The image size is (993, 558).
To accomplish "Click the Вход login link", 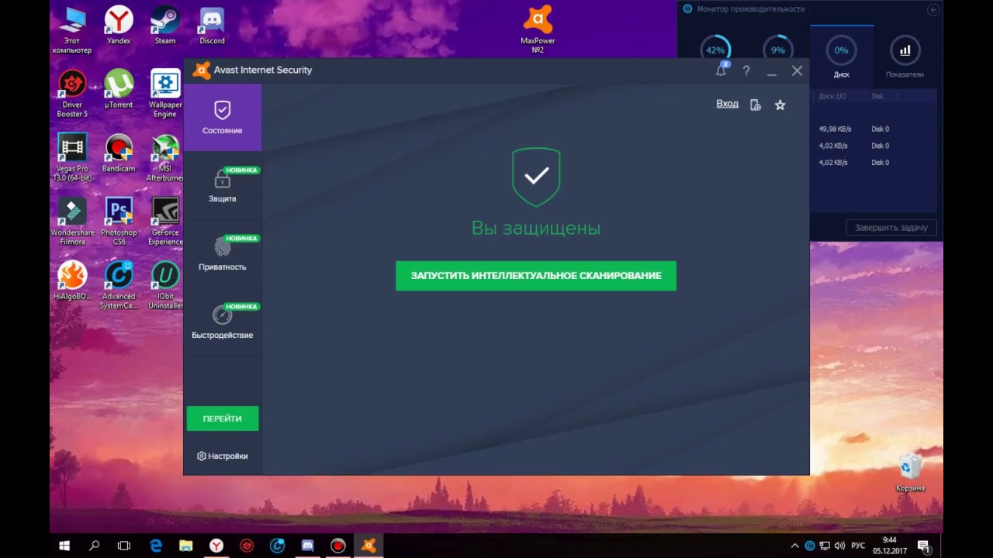I will click(727, 104).
